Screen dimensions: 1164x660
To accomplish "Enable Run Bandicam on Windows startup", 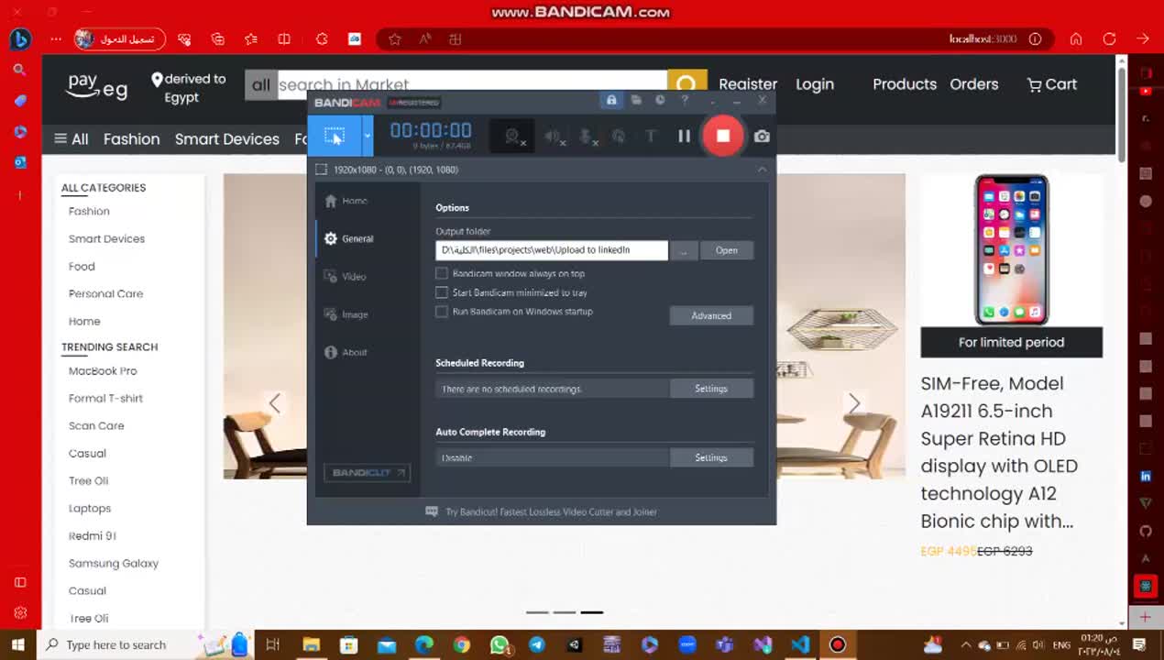I will pyautogui.click(x=442, y=312).
